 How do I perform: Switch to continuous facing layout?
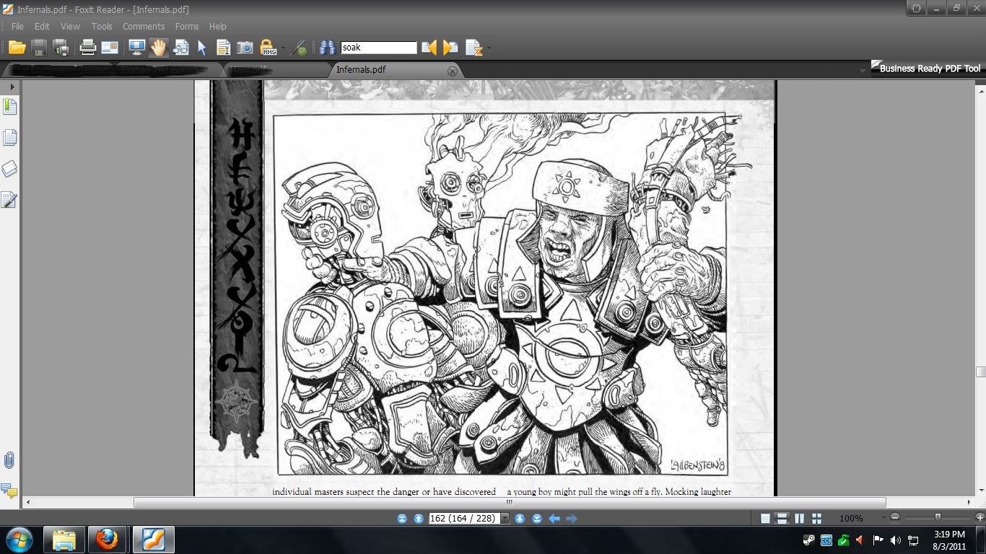(x=816, y=519)
